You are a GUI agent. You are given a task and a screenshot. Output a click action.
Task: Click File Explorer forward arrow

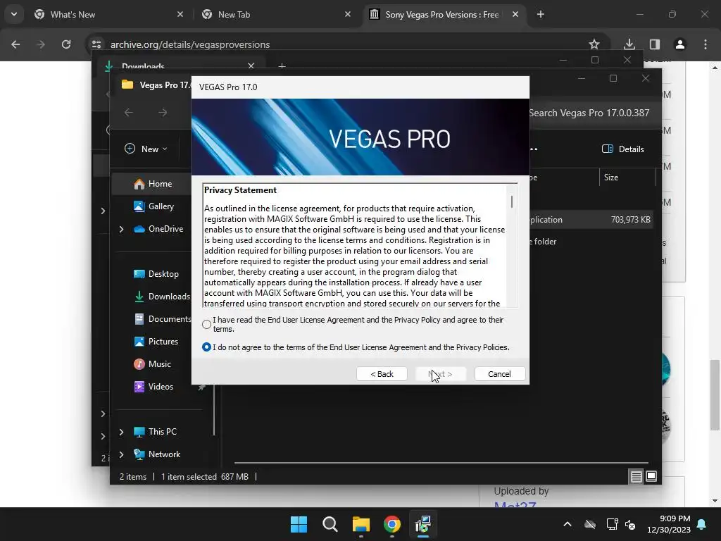(x=163, y=112)
